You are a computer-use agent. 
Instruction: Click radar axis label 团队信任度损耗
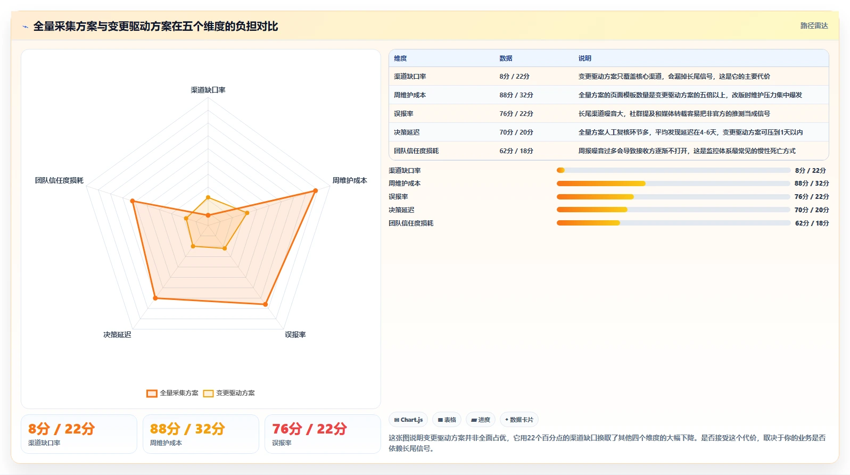(x=59, y=180)
